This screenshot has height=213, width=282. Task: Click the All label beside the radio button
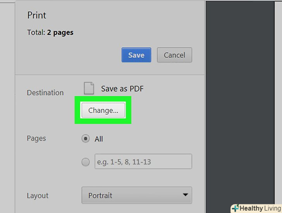click(x=99, y=139)
